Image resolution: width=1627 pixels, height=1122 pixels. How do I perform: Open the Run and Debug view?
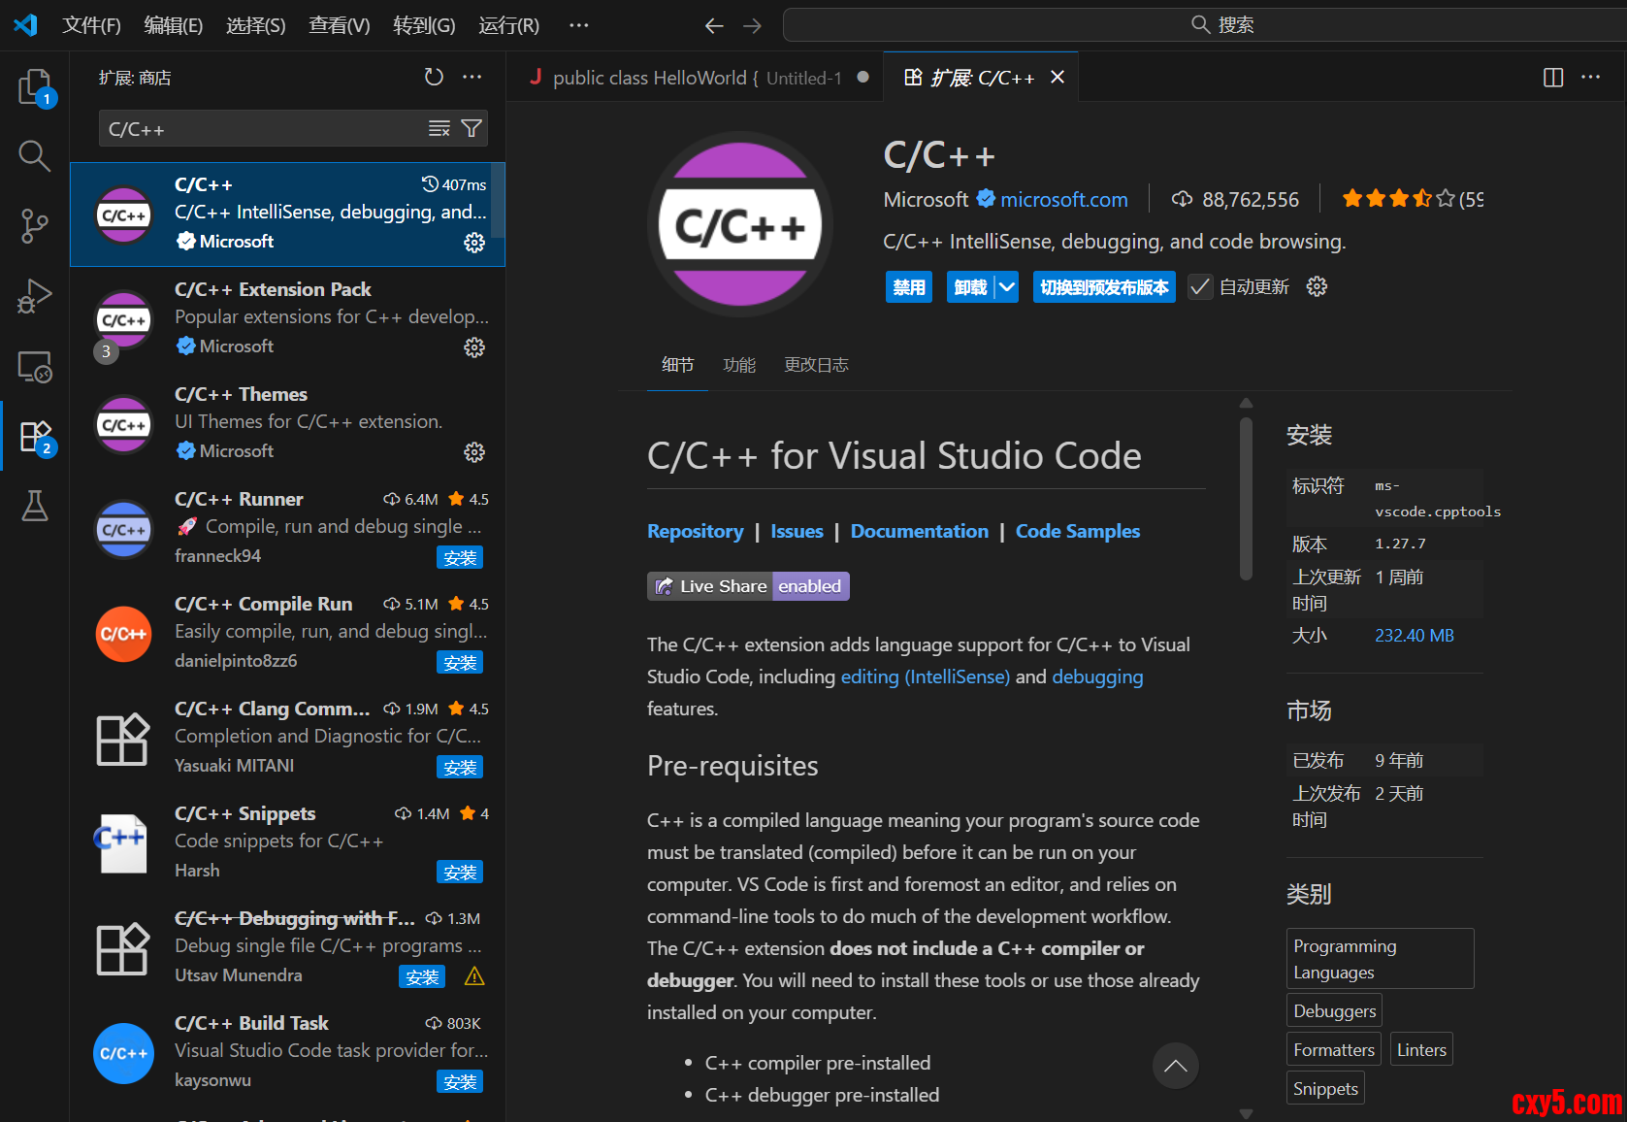tap(35, 296)
